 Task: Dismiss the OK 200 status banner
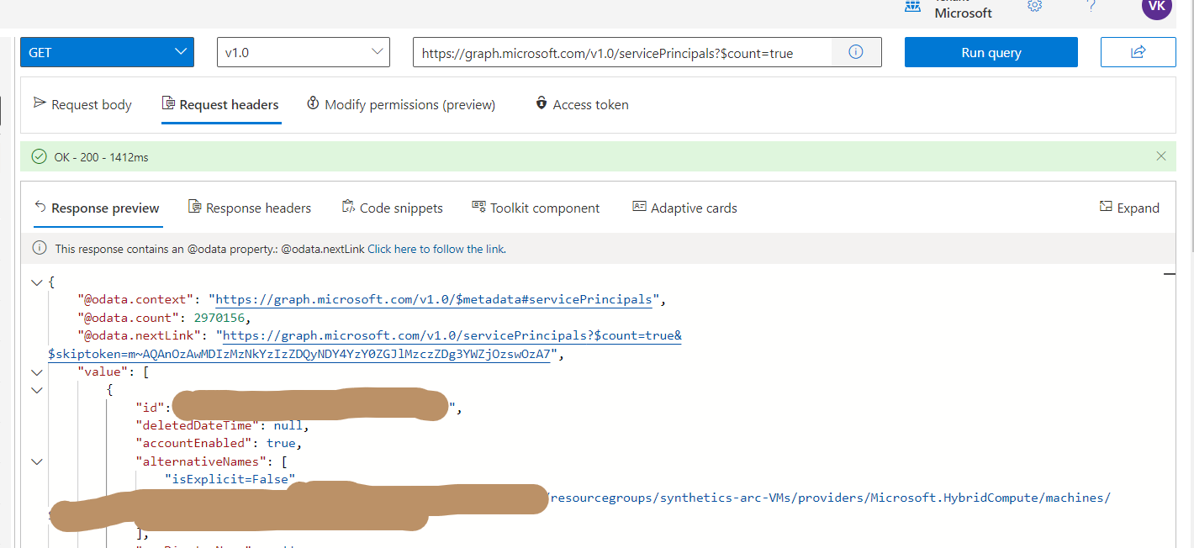[x=1161, y=155]
